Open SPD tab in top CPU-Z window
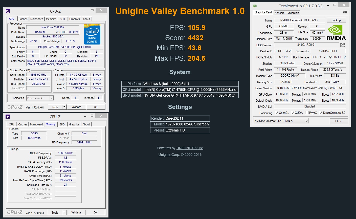Screen dimensions: 356x219 [62, 19]
